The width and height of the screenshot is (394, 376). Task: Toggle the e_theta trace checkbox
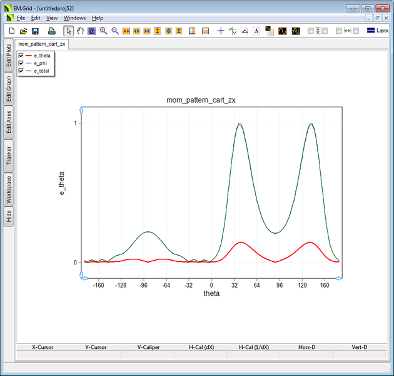coord(21,56)
